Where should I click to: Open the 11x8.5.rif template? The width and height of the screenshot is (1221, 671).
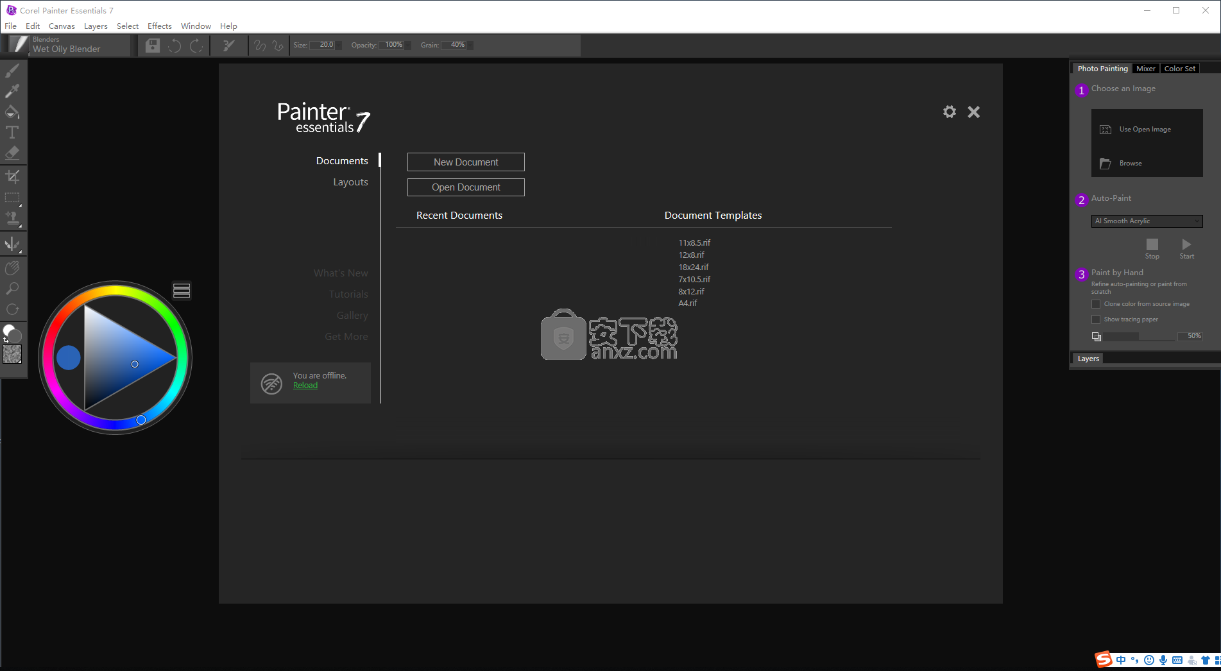click(x=694, y=243)
